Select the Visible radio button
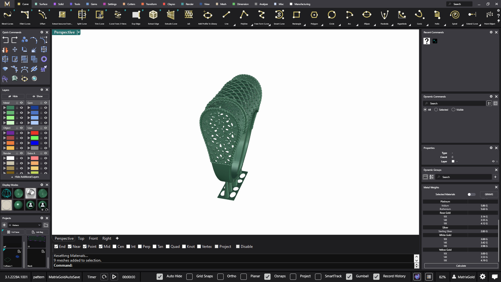The image size is (501, 282). 453,110
